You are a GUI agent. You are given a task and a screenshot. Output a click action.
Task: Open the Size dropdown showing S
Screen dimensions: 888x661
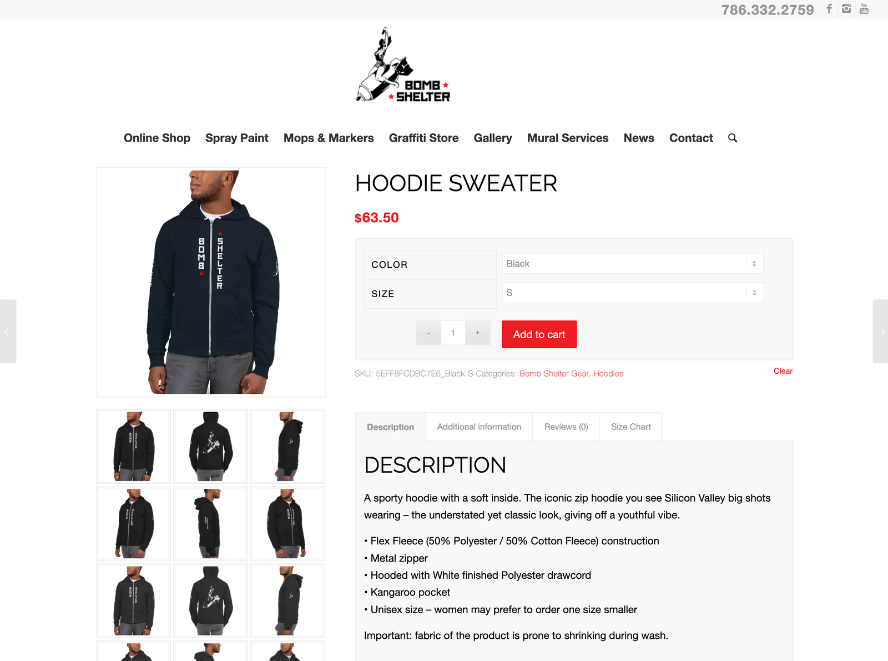[633, 293]
